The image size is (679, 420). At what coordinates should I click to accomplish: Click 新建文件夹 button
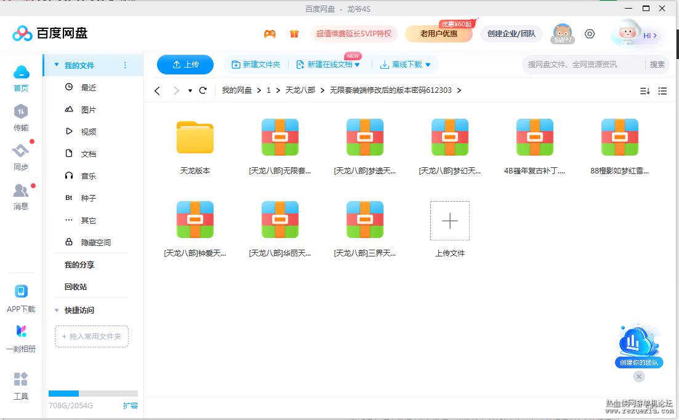(256, 65)
